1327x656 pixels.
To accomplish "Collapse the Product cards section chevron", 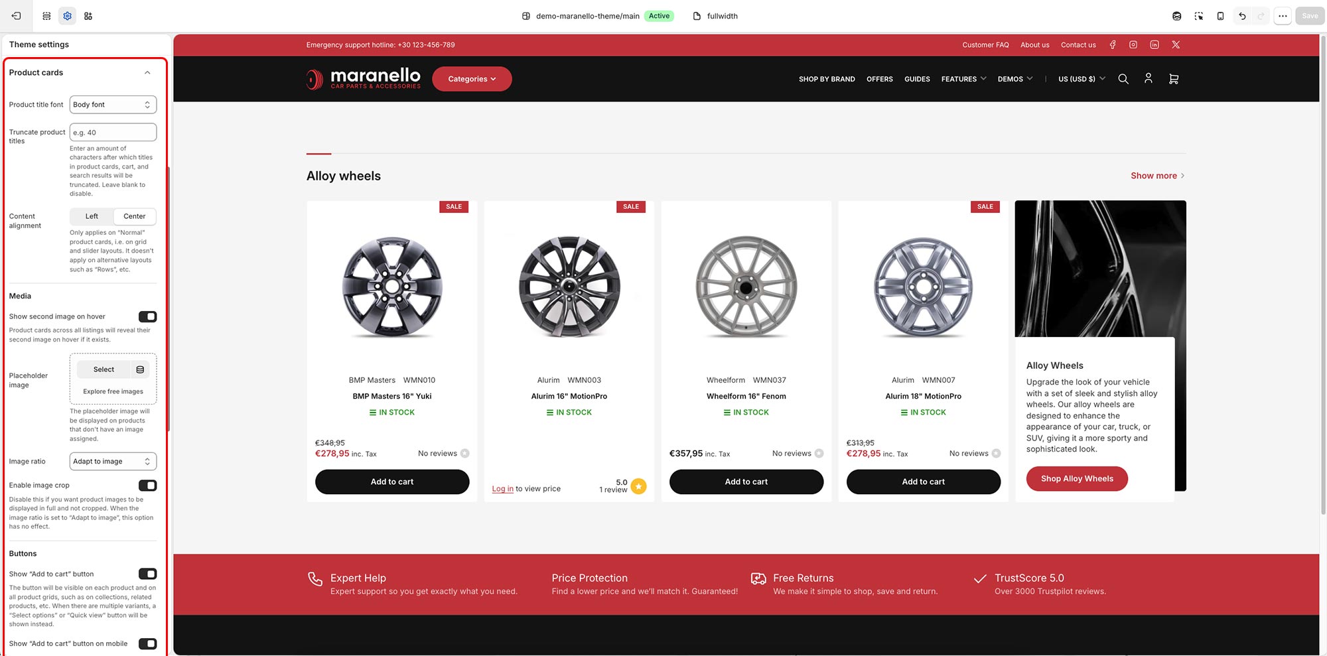I will [147, 73].
